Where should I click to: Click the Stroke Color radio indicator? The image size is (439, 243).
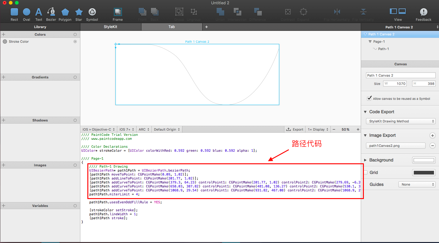tap(75, 42)
